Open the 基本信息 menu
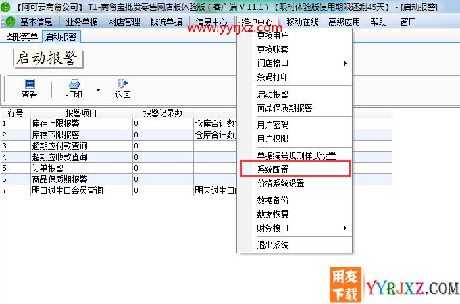Screen dimensions: 460x304 pos(36,22)
